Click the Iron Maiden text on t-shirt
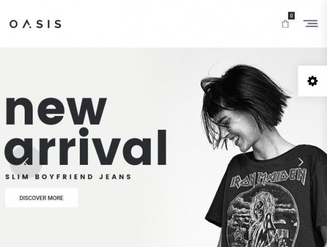Screen dimensions: 327x247 pyautogui.click(x=268, y=178)
